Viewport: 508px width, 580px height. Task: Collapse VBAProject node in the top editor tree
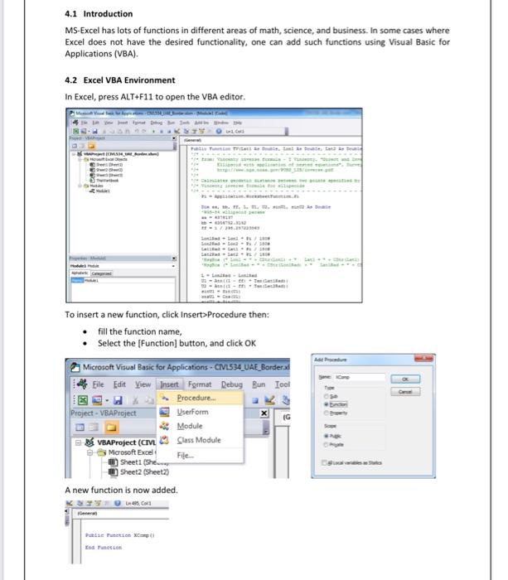click(74, 154)
